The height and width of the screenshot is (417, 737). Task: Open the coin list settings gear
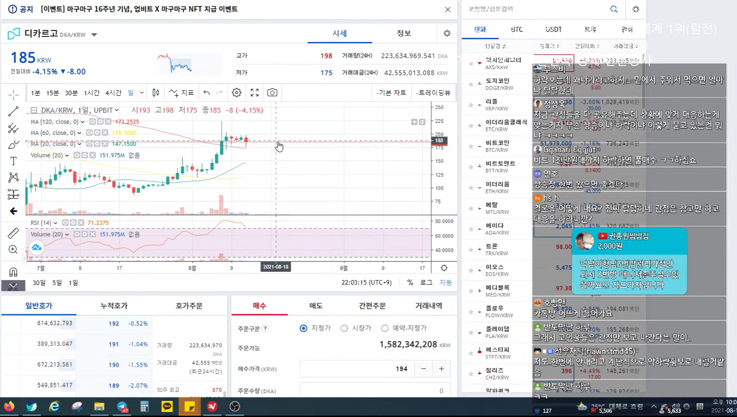tap(636, 9)
